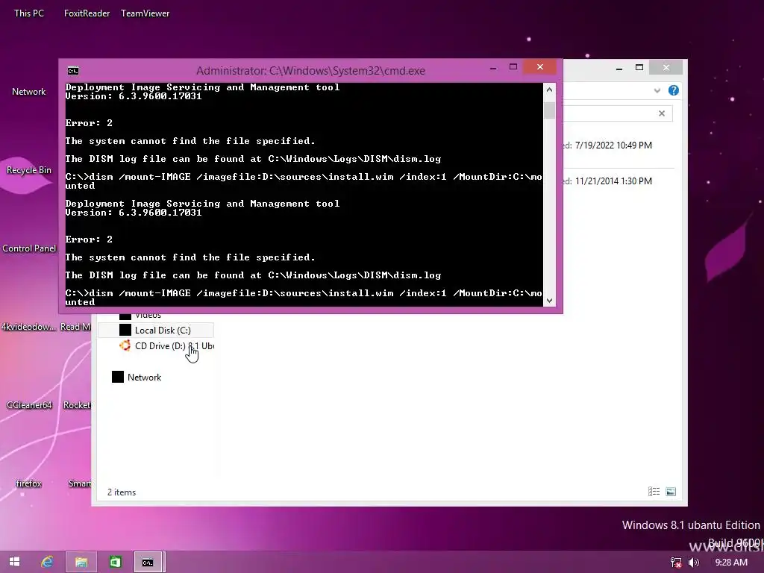Launch the firefox desktop shortcut
The image size is (764, 573).
click(29, 483)
